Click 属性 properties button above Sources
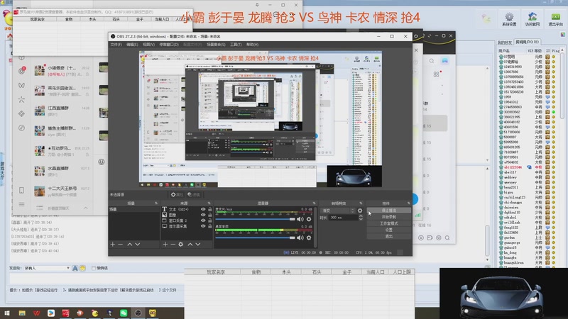The height and width of the screenshot is (319, 568). coord(177,194)
